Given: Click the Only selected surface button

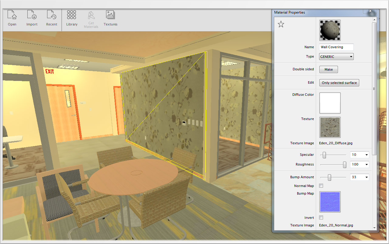Looking at the screenshot, I should point(339,82).
